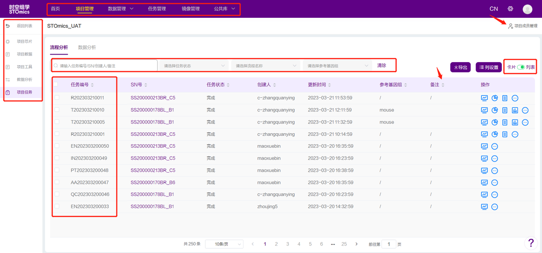Click the bar chart icon for task T202303210005
542x253 pixels.
coord(515,122)
